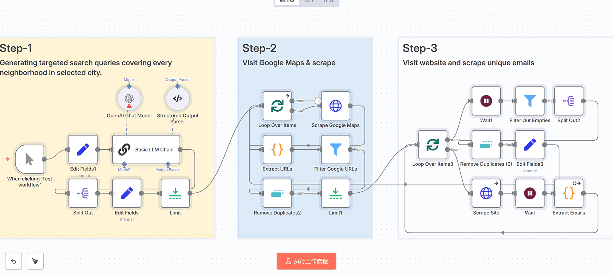Screen dimensions: 613x276
Task: Select the Filter Google URLs funnel node
Action: [x=335, y=150]
